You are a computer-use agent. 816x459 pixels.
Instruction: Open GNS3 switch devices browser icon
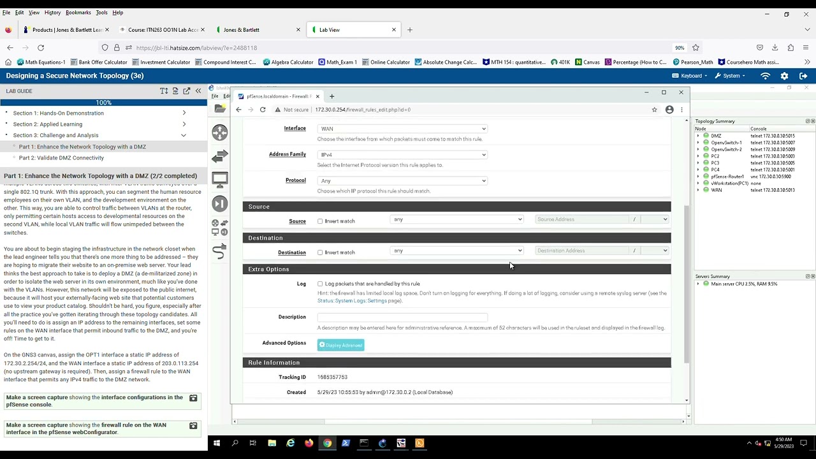pyautogui.click(x=220, y=156)
